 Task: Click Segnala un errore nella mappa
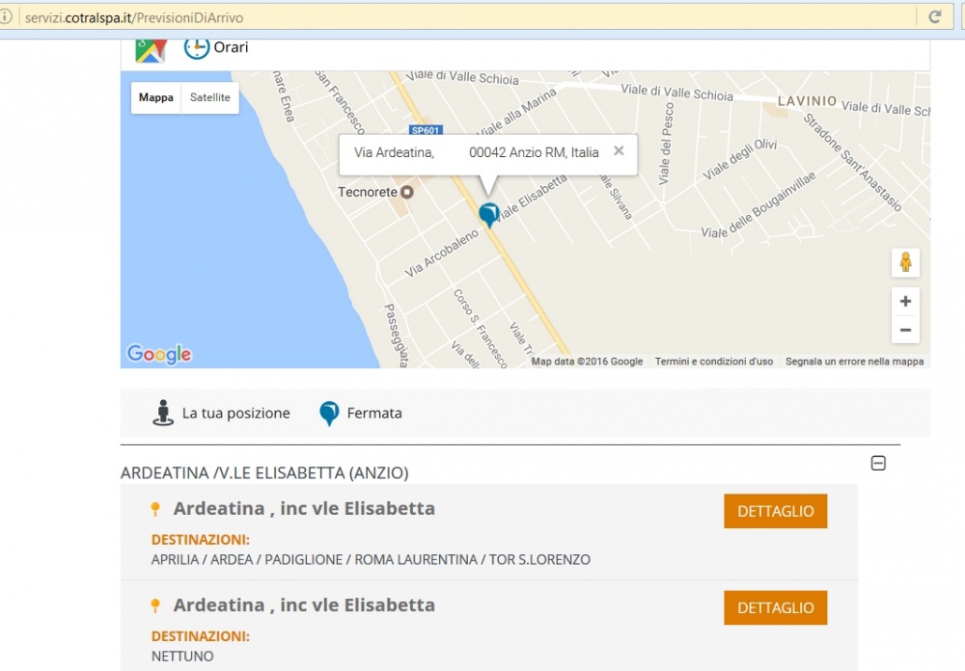point(854,362)
